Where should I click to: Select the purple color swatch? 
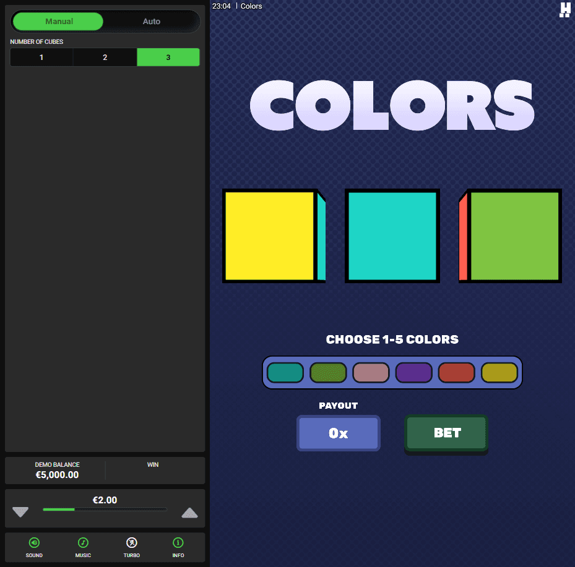coord(413,372)
